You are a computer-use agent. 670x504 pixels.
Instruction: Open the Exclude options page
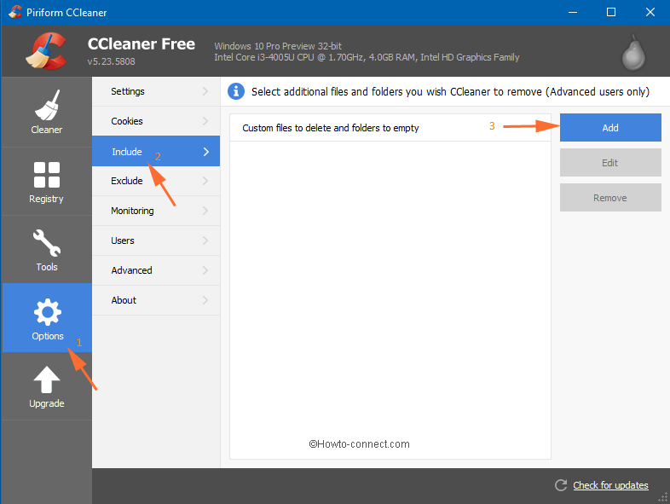pyautogui.click(x=156, y=181)
